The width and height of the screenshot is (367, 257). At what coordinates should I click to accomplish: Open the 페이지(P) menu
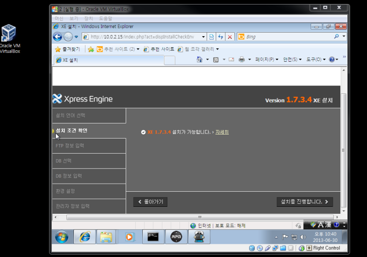pyautogui.click(x=266, y=60)
